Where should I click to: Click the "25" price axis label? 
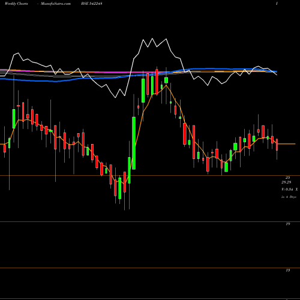click(287, 178)
